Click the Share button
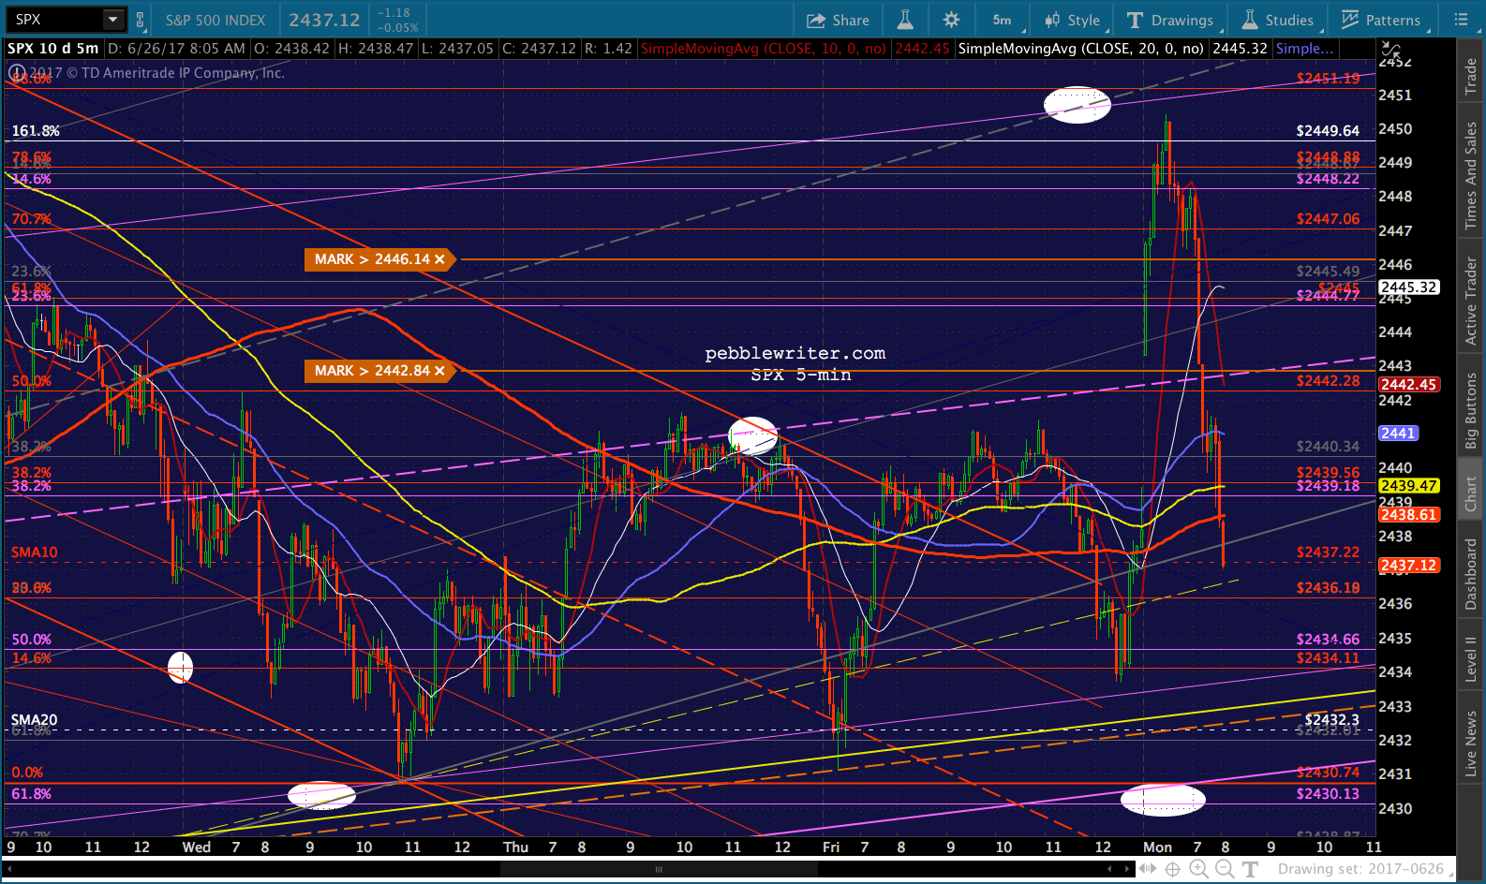This screenshot has height=884, width=1486. pyautogui.click(x=838, y=20)
